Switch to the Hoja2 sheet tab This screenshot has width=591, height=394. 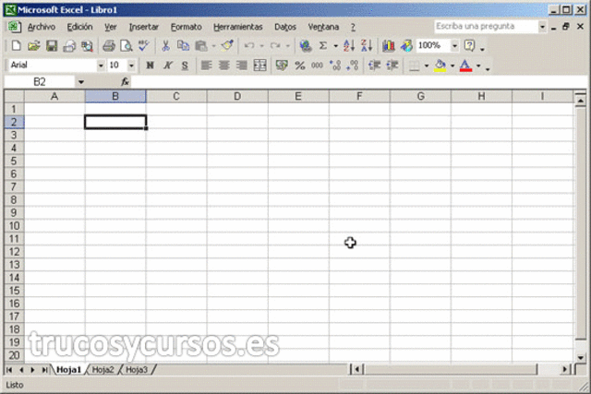tap(103, 369)
